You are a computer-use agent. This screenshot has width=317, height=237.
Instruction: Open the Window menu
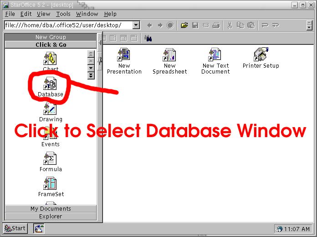pos(87,14)
